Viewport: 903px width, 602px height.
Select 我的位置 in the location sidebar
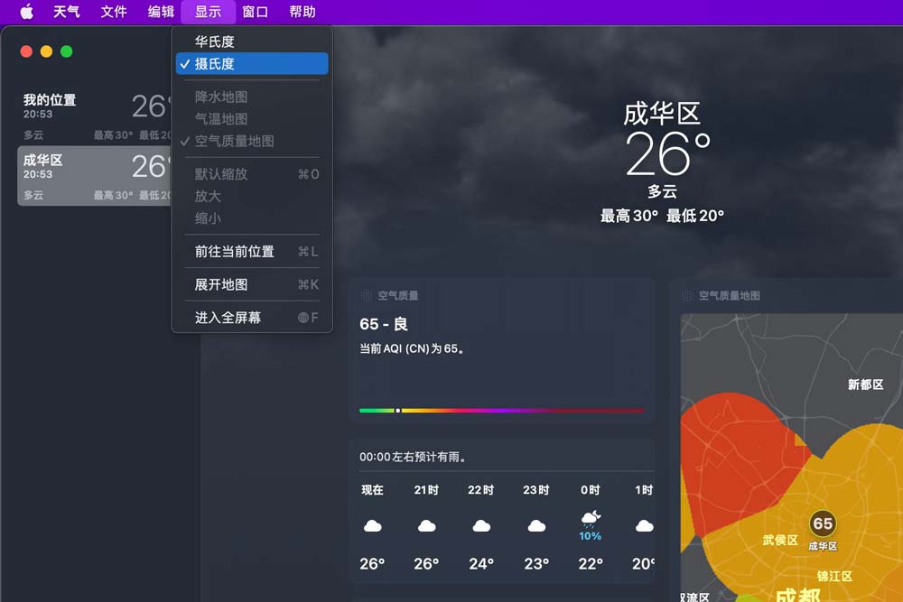pos(95,116)
